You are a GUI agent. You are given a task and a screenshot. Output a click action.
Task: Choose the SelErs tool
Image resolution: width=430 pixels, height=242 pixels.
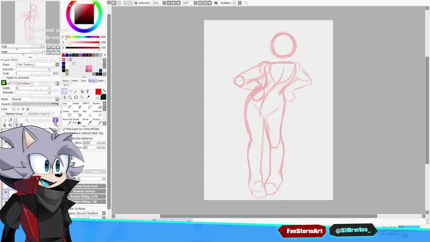77,114
